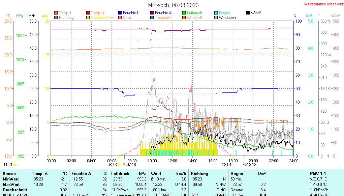Click the teal Taupunkt legend square

(x=152, y=18)
